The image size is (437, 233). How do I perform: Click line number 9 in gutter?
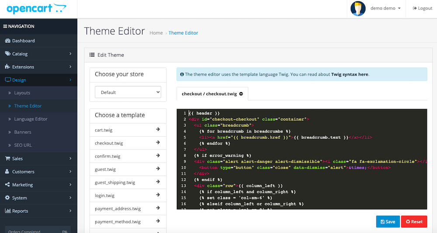(184, 161)
